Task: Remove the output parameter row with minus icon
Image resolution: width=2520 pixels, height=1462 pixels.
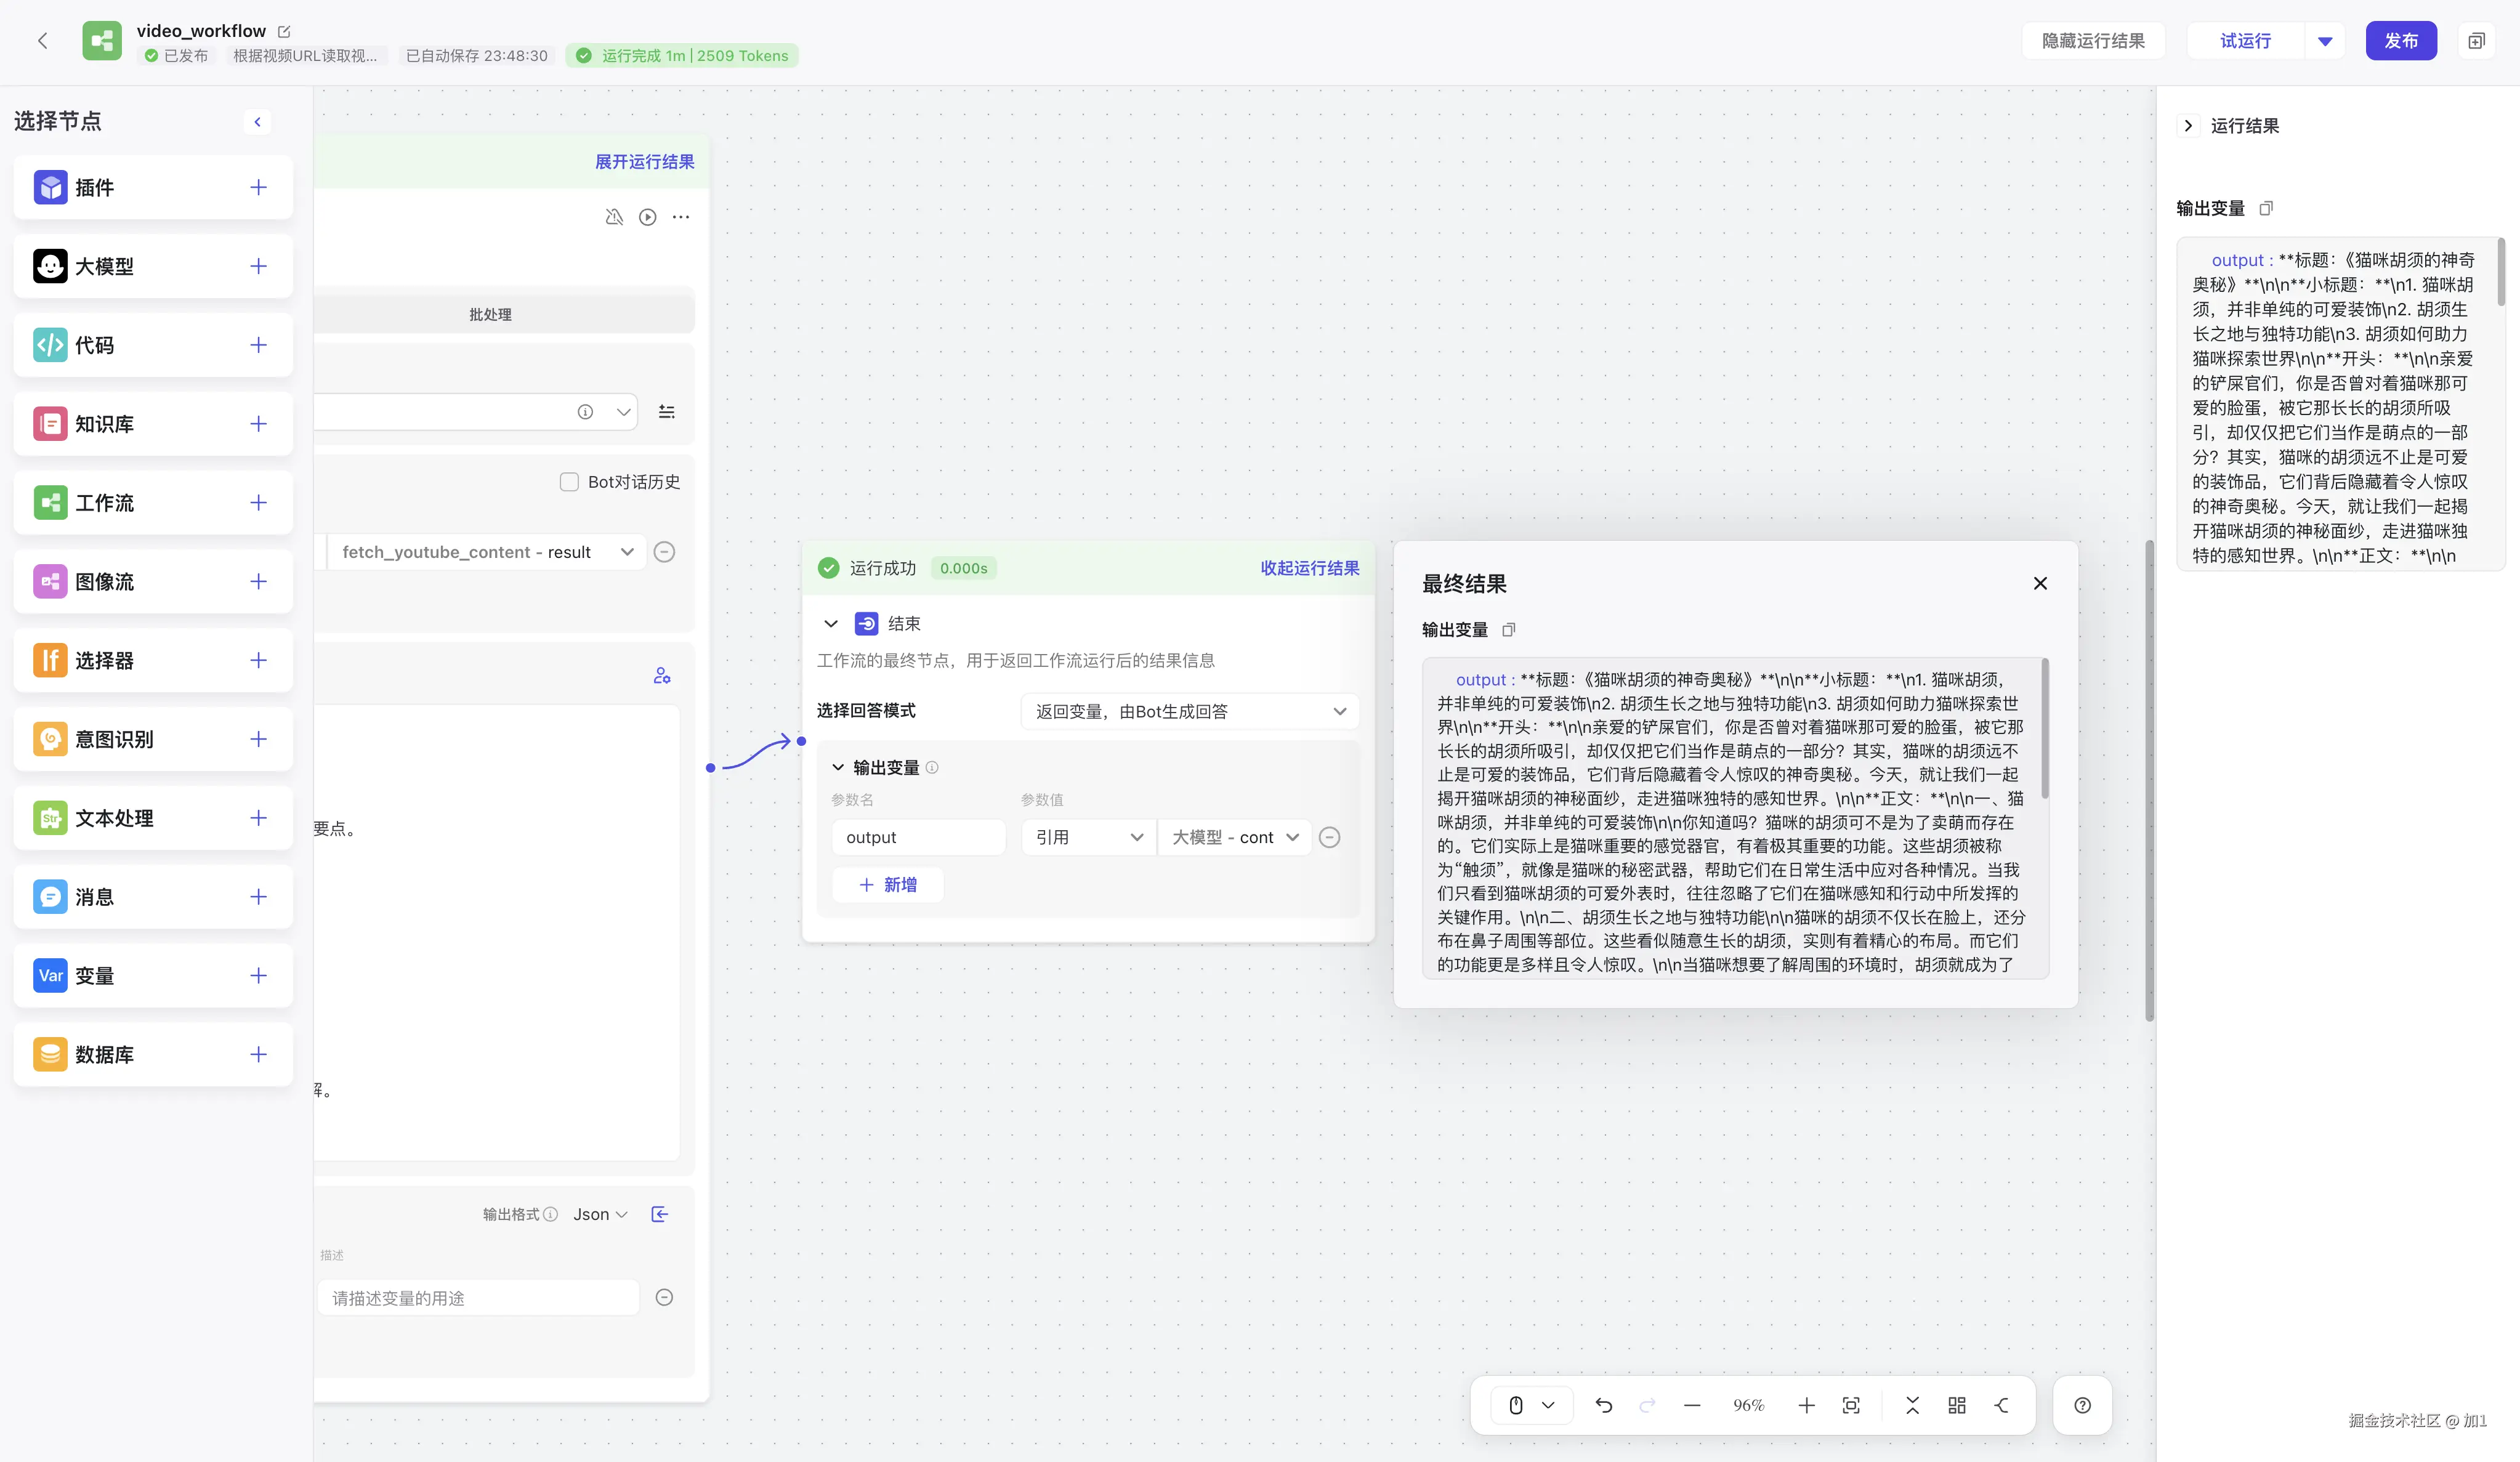Action: pyautogui.click(x=1329, y=837)
